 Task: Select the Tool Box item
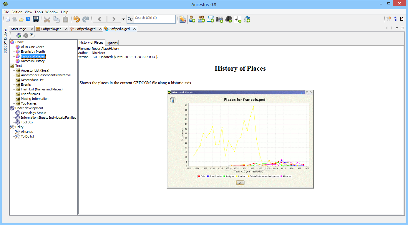27,122
